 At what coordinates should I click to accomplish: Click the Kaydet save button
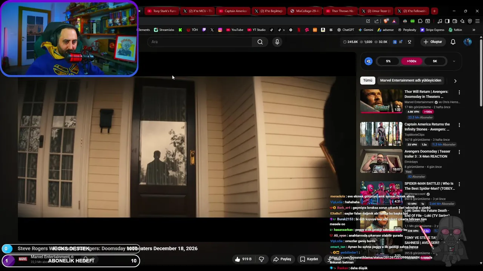click(x=309, y=259)
